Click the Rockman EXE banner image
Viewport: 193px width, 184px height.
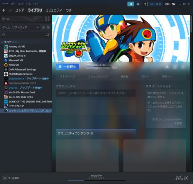pyautogui.click(x=121, y=38)
